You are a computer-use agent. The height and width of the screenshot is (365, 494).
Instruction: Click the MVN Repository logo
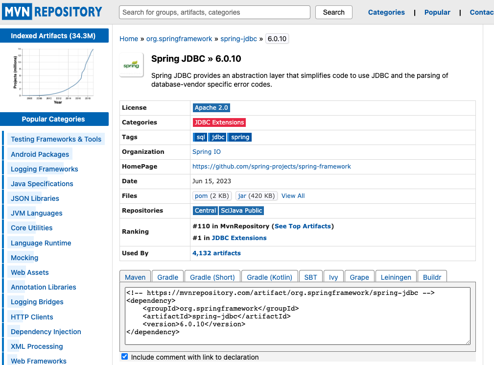pos(52,12)
